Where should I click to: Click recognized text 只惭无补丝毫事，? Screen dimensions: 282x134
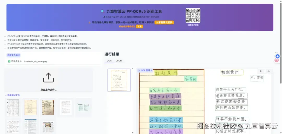tap(232, 131)
